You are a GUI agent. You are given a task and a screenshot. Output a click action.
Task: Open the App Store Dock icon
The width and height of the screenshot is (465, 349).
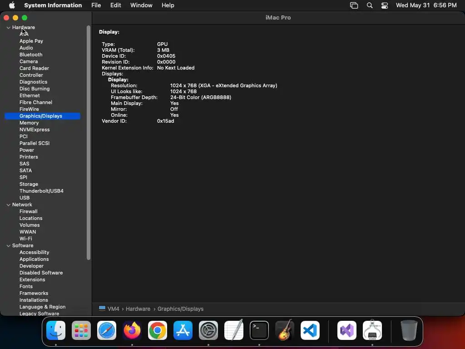(x=183, y=330)
